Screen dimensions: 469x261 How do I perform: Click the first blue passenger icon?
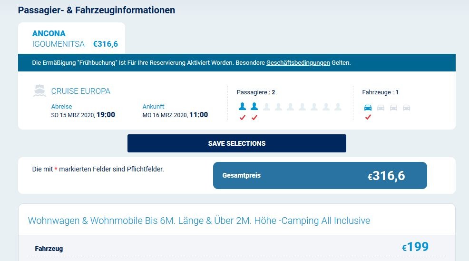click(242, 106)
